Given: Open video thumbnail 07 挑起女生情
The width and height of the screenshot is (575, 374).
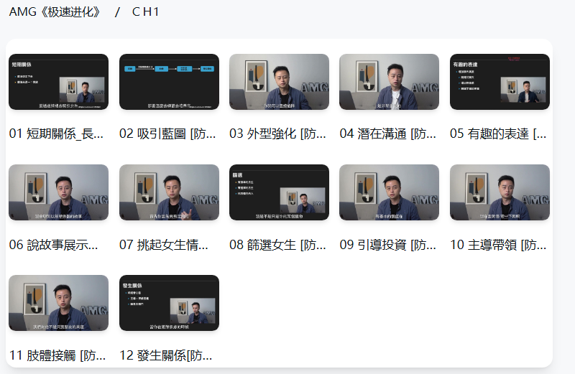Looking at the screenshot, I should 169,192.
